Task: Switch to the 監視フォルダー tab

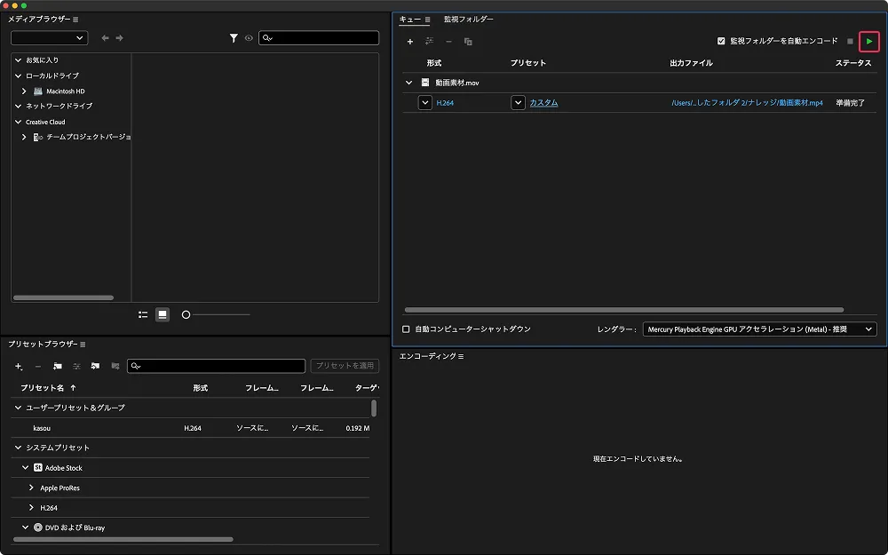Action: [468, 19]
